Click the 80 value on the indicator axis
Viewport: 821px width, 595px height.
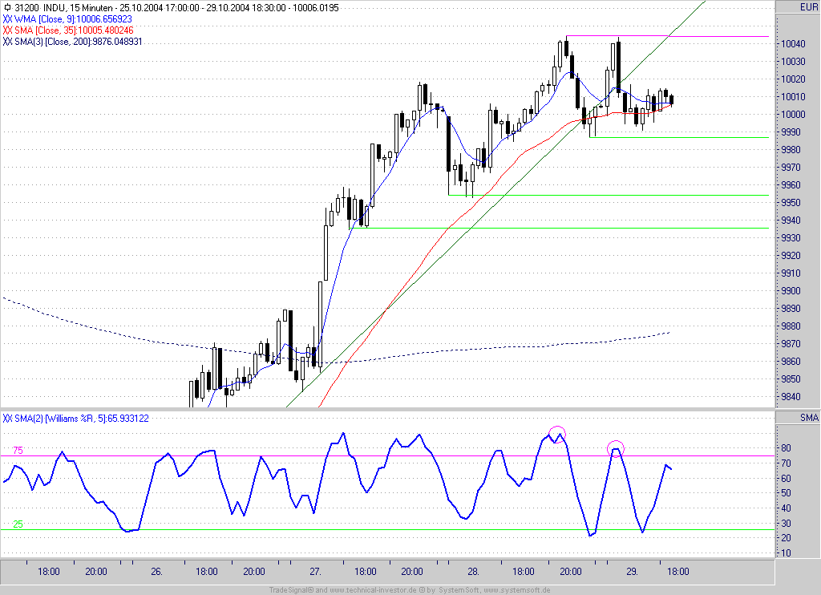click(x=786, y=447)
